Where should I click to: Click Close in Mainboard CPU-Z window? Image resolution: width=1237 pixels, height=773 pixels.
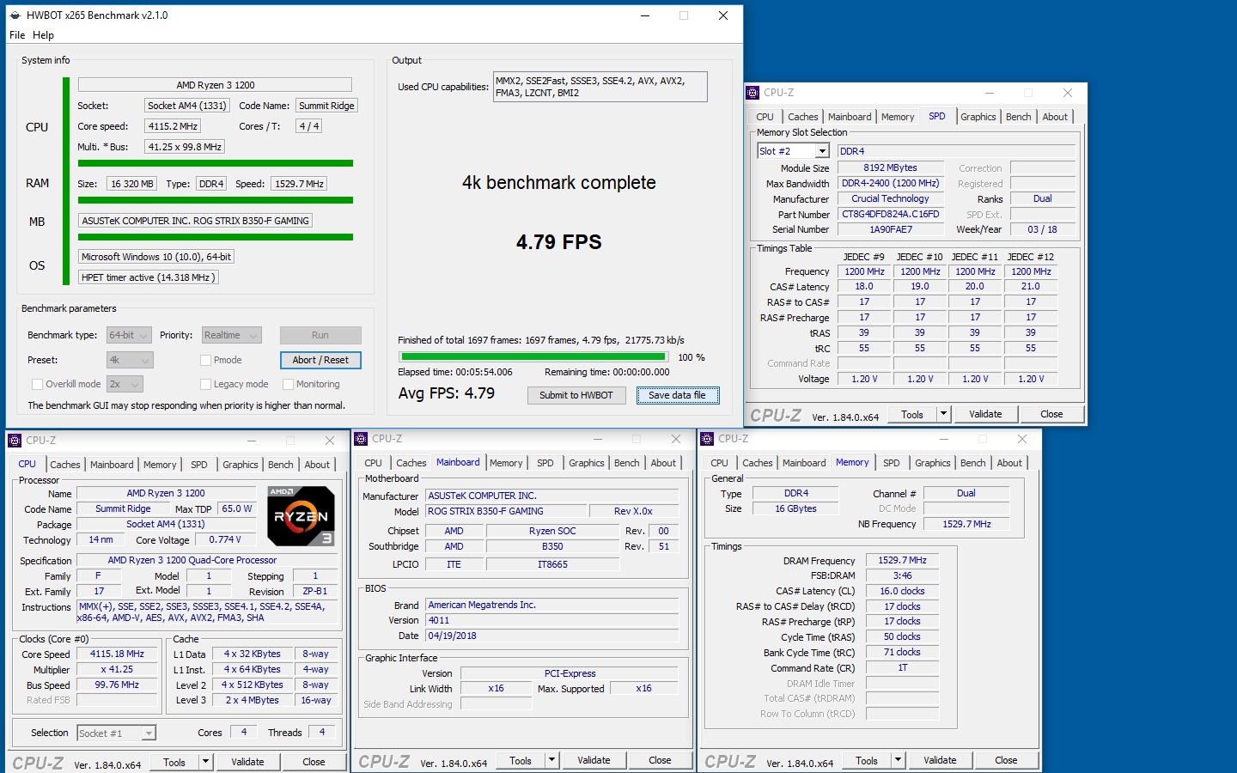tap(660, 760)
